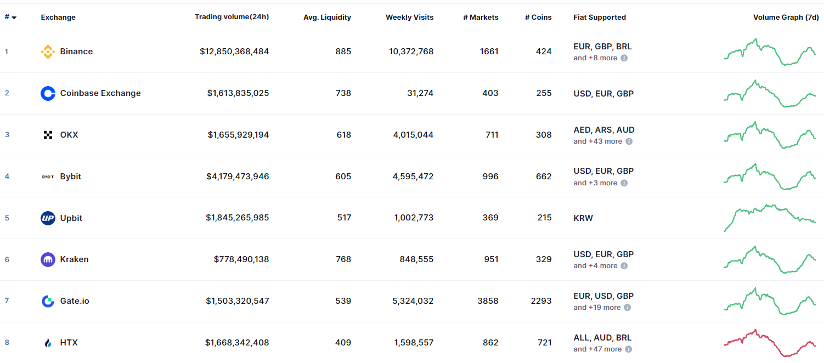Click the Fiat Supported column header
This screenshot has height=363, width=824.
click(600, 18)
